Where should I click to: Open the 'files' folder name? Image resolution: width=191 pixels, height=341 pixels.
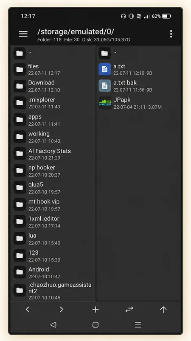(34, 66)
